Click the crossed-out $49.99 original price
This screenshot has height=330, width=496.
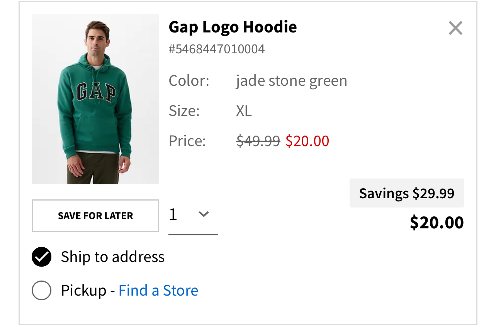point(258,141)
